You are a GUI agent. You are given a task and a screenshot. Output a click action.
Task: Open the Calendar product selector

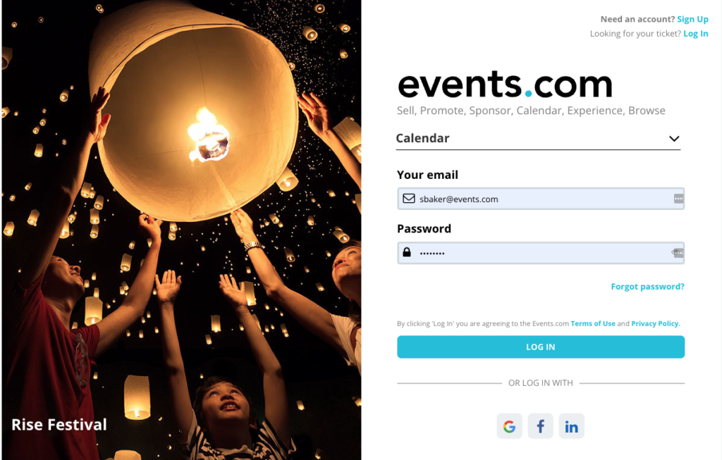(x=538, y=139)
